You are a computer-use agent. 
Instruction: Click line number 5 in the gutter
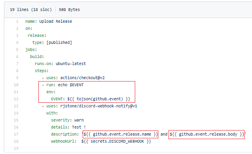[x=17, y=50]
